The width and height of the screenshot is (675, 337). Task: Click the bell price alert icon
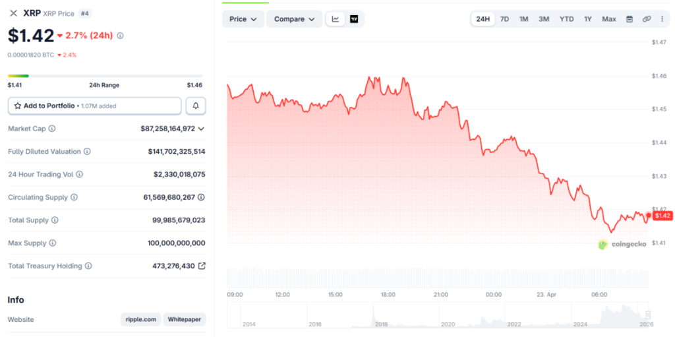pyautogui.click(x=196, y=106)
